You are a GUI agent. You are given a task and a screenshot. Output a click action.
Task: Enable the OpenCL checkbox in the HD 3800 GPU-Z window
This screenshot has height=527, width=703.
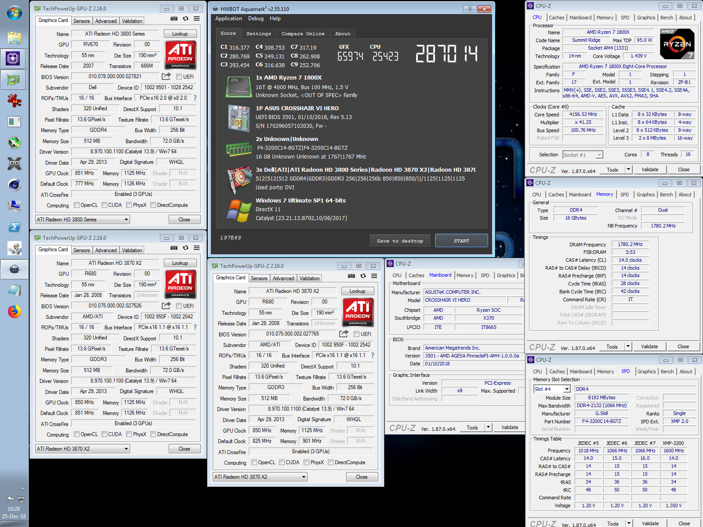(77, 205)
